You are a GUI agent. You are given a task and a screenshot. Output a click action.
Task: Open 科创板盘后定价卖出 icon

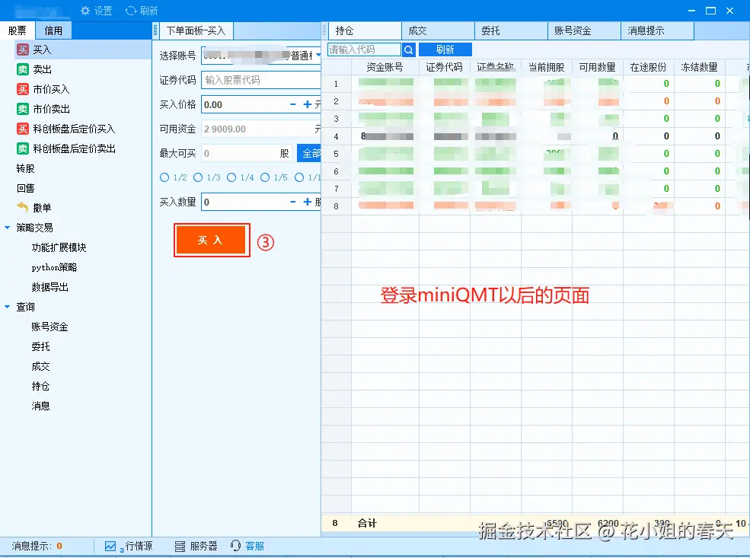coord(23,148)
